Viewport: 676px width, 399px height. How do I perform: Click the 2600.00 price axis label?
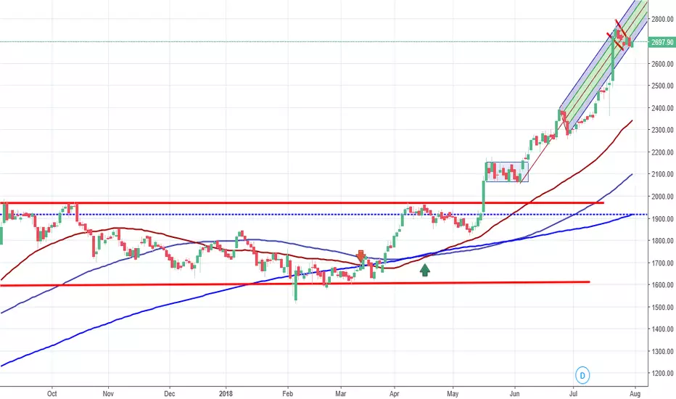(x=662, y=64)
